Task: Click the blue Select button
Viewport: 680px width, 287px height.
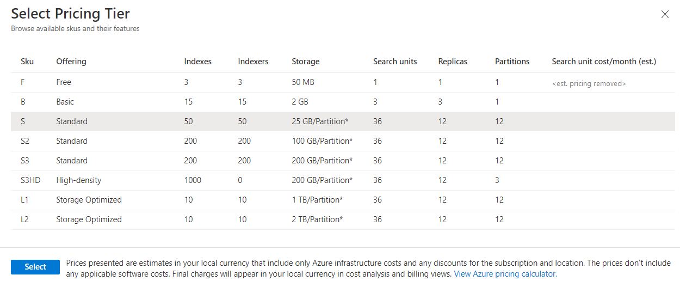Action: pyautogui.click(x=35, y=267)
